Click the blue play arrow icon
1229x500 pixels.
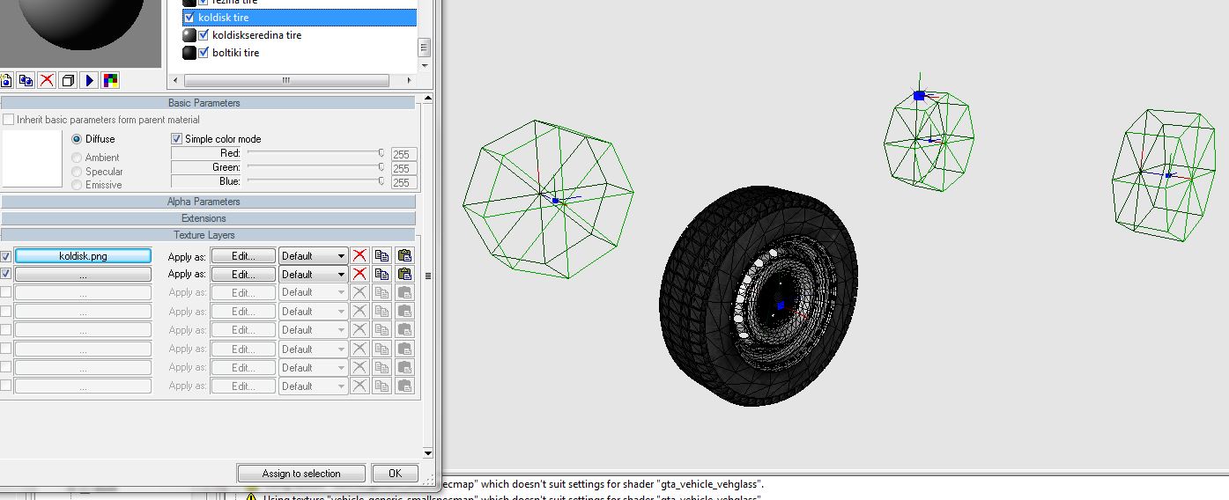coord(89,81)
